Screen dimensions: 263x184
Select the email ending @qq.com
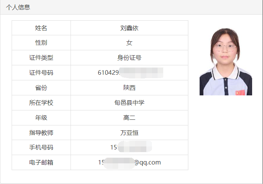tap(129, 163)
